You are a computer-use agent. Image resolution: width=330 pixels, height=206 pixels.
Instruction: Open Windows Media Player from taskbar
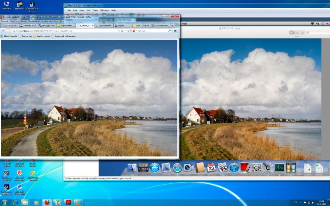click(36, 203)
